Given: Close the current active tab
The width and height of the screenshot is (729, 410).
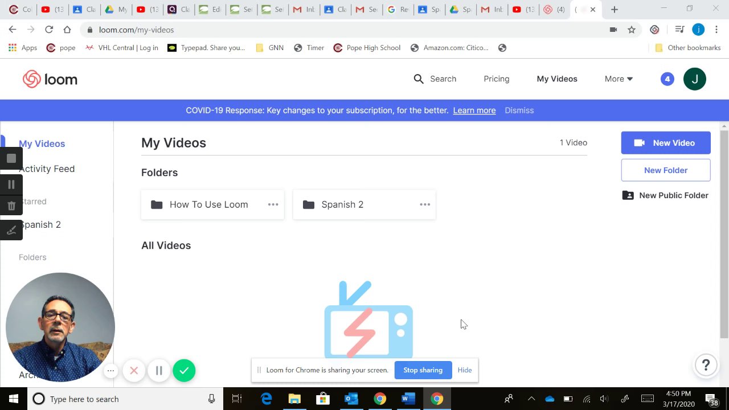Looking at the screenshot, I should pos(592,10).
